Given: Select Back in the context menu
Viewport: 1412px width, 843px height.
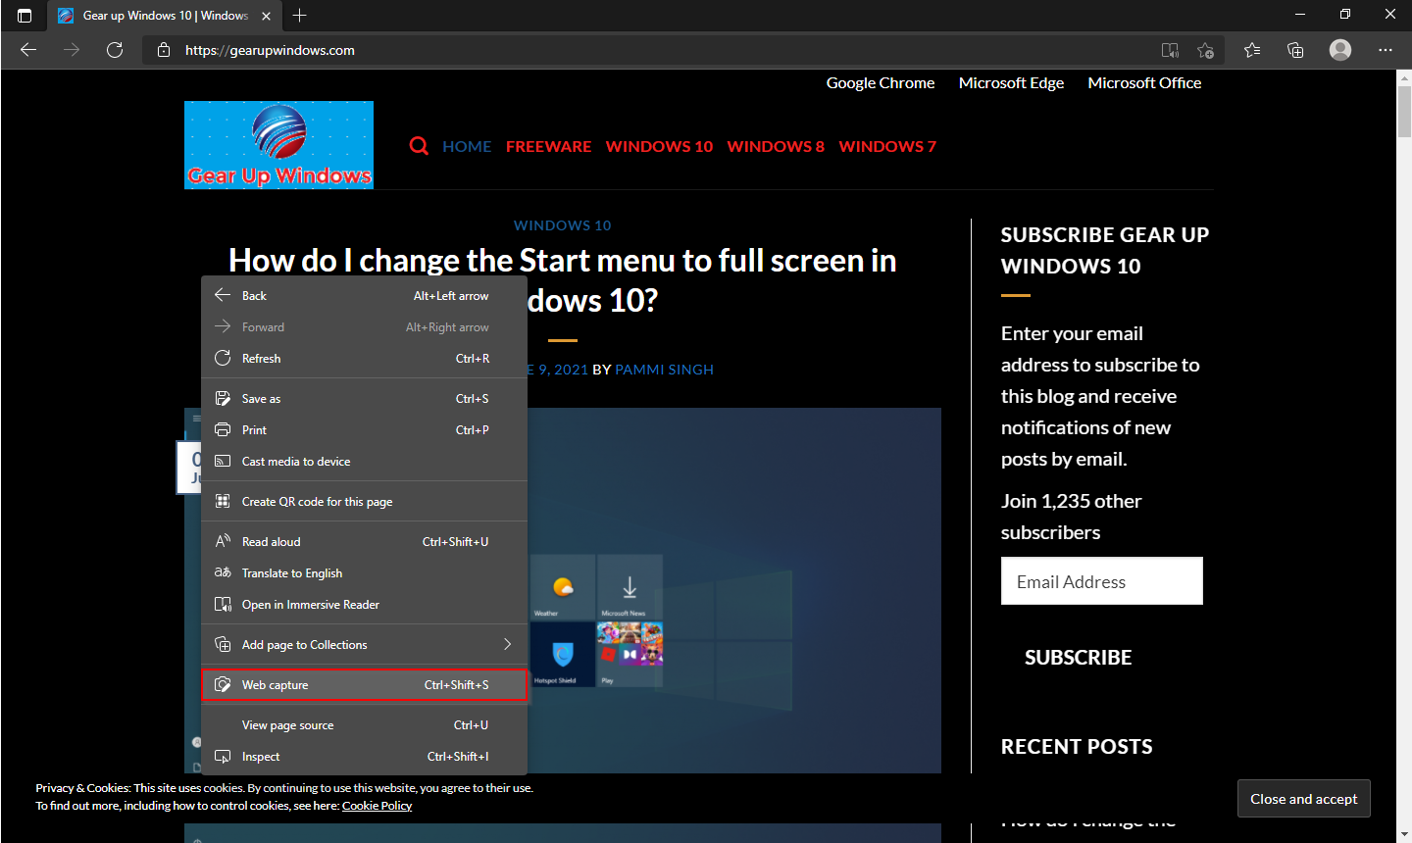Looking at the screenshot, I should pos(365,296).
